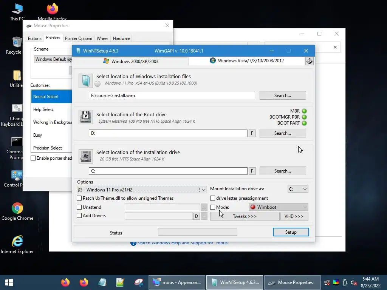The height and width of the screenshot is (290, 387).
Task: Select Normal Select pointer in Customize list
Action: [x=51, y=97]
